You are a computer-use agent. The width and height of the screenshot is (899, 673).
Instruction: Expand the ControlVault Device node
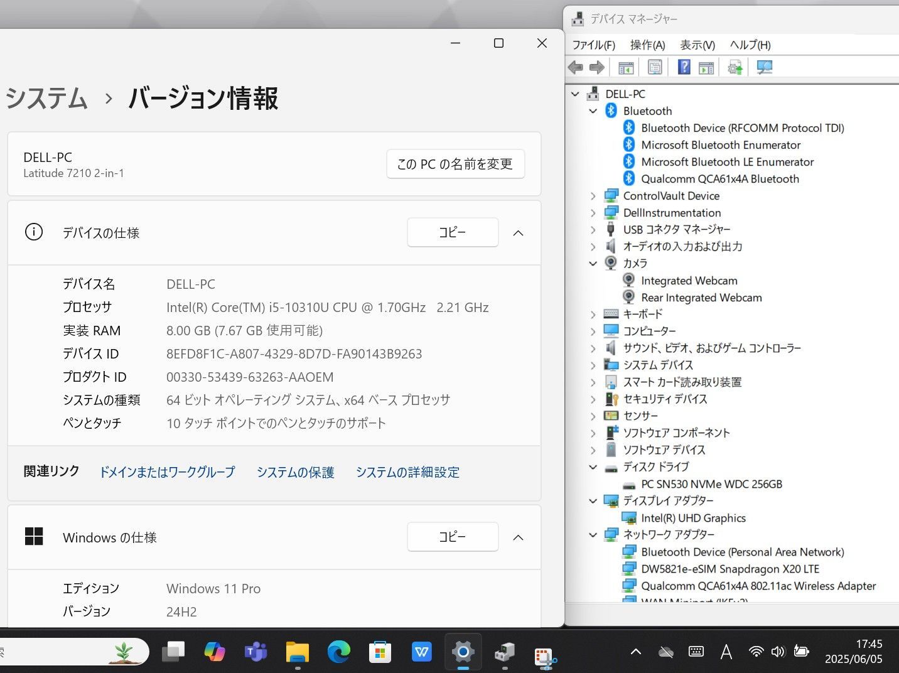click(593, 196)
